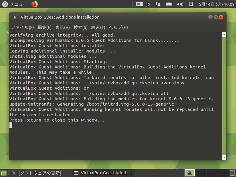The width and height of the screenshot is (236, 177).
Task: Minimize the Guest Additions installation window
Action: click(x=210, y=17)
